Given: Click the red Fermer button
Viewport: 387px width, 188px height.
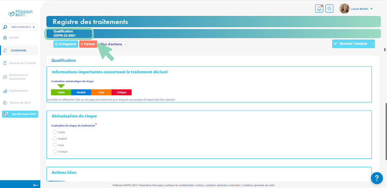Looking at the screenshot, I should coord(88,44).
